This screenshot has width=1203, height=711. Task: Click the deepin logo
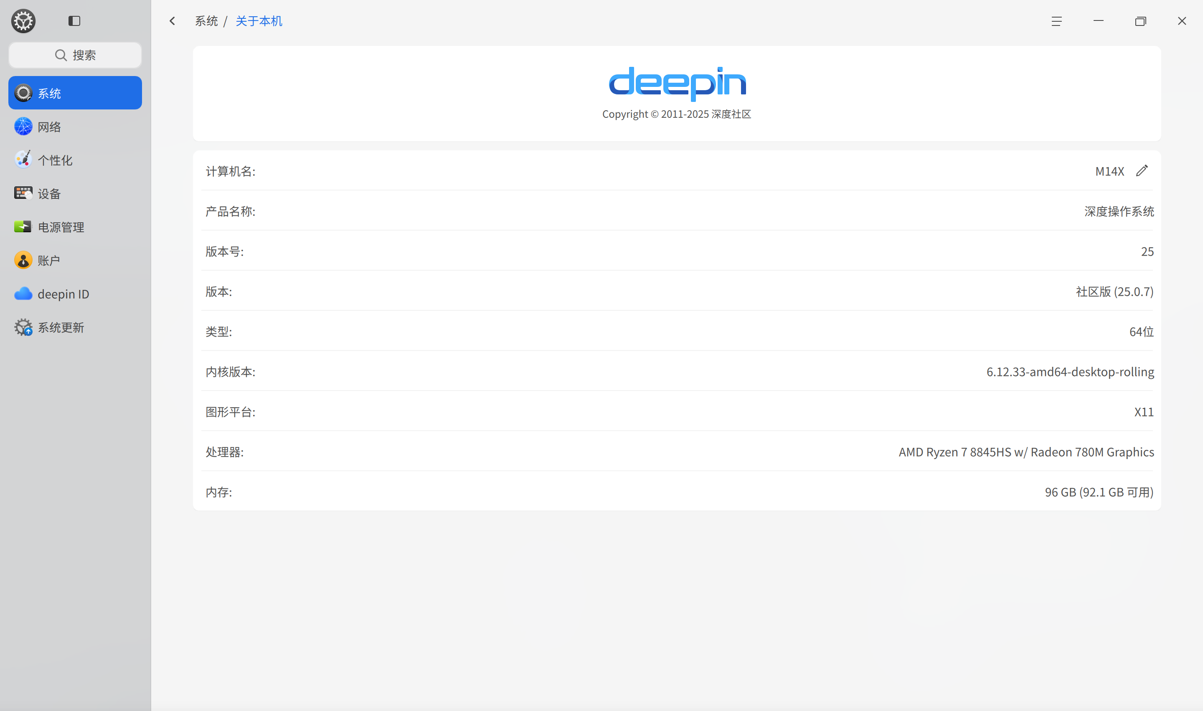click(x=677, y=84)
